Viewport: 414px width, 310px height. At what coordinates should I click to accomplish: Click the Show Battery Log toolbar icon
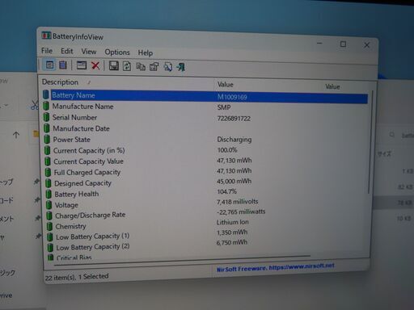(x=63, y=65)
